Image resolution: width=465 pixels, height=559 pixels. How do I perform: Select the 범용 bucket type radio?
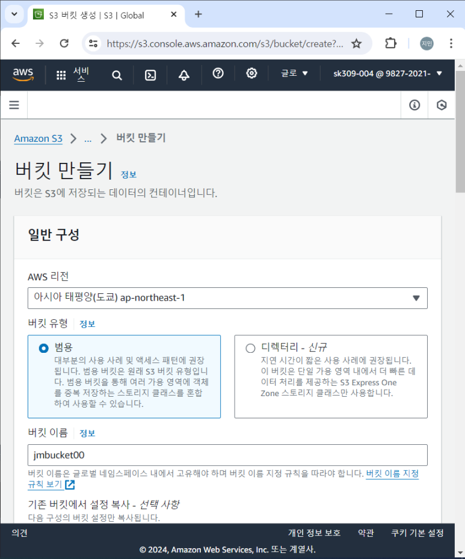43,348
